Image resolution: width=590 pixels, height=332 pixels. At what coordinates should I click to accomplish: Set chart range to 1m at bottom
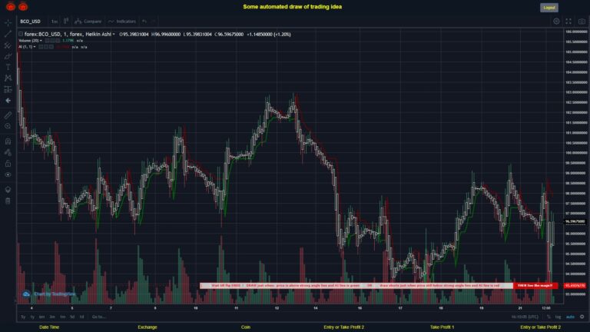62,317
